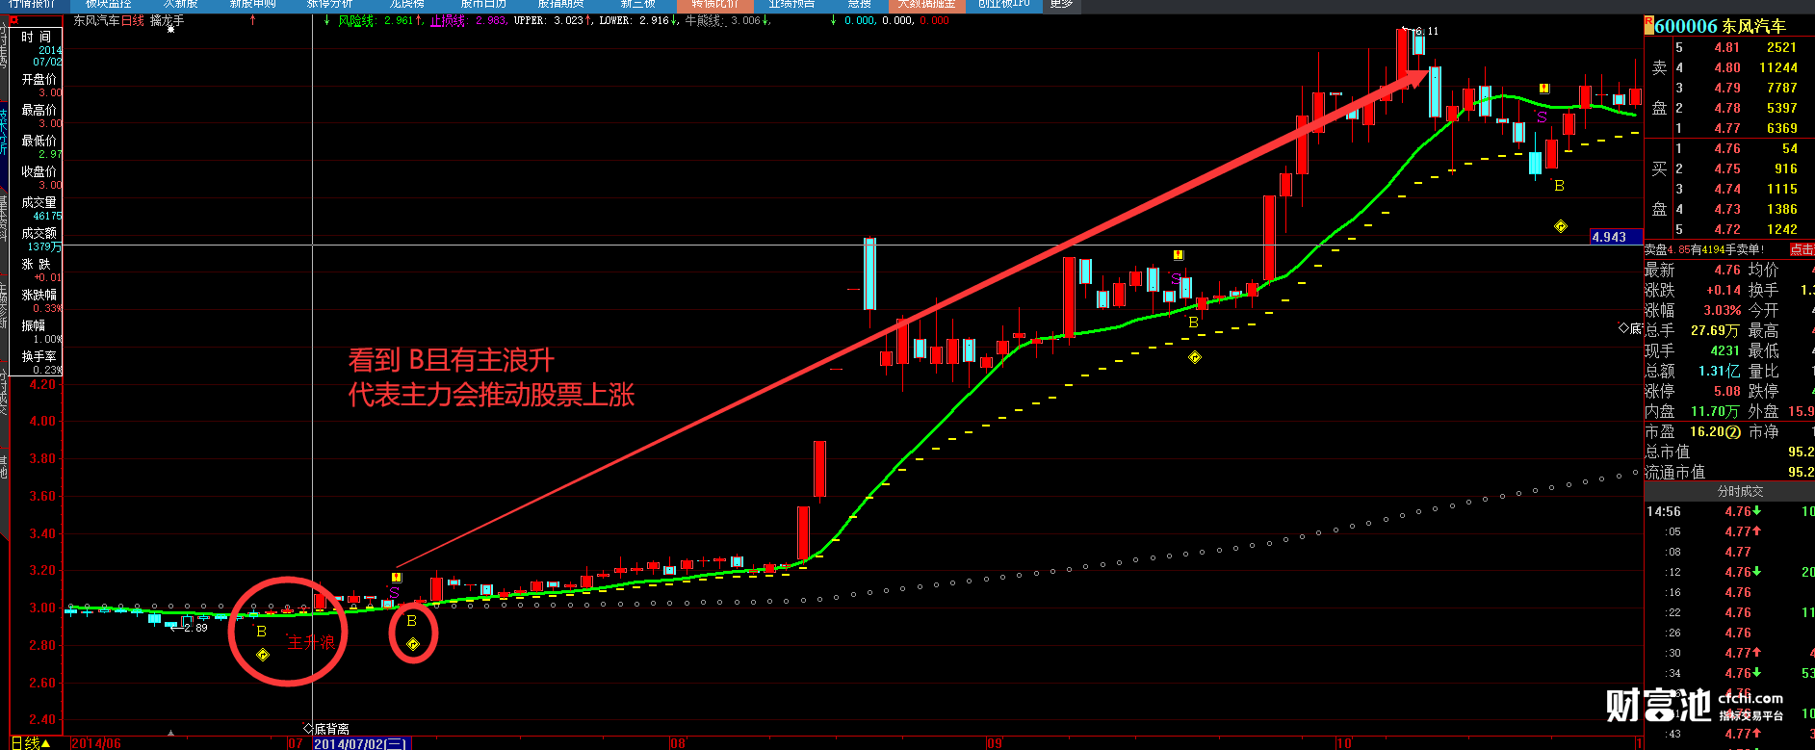
Task: Click the LOWER: 2.916 value
Action: pyautogui.click(x=635, y=20)
